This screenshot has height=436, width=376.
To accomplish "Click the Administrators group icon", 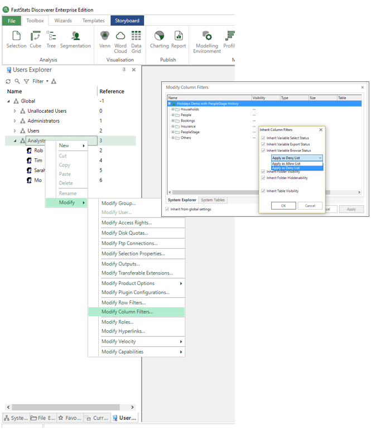I will 23,121.
